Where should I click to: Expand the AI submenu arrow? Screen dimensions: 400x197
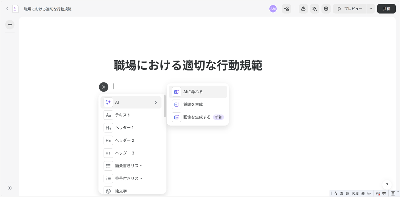point(156,102)
